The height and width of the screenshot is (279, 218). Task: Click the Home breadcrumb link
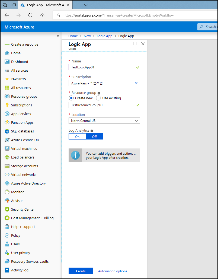pos(73,36)
